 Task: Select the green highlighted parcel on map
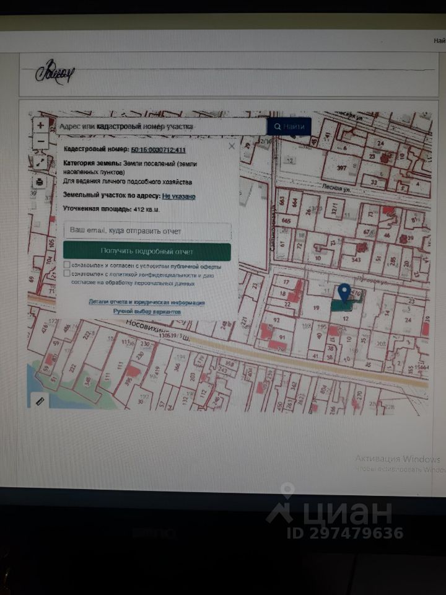click(343, 305)
